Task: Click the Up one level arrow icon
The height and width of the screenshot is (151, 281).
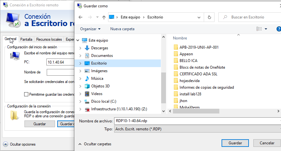Action: coord(104,17)
